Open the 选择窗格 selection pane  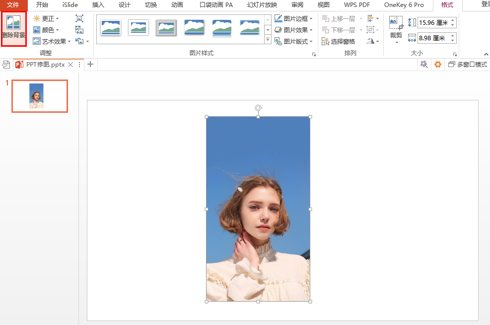339,41
